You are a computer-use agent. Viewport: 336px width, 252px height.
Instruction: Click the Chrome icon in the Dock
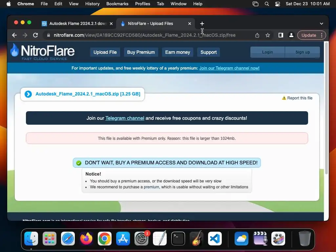coord(105,239)
